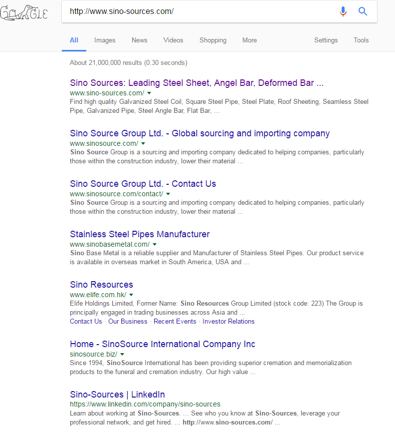
Task: Expand the sinosource.biz/ URL arrow
Action: 122,354
